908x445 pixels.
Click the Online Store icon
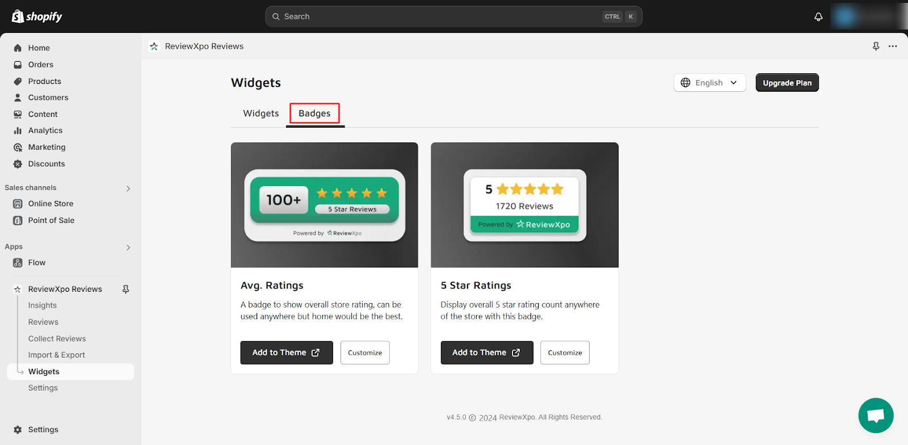pos(18,204)
